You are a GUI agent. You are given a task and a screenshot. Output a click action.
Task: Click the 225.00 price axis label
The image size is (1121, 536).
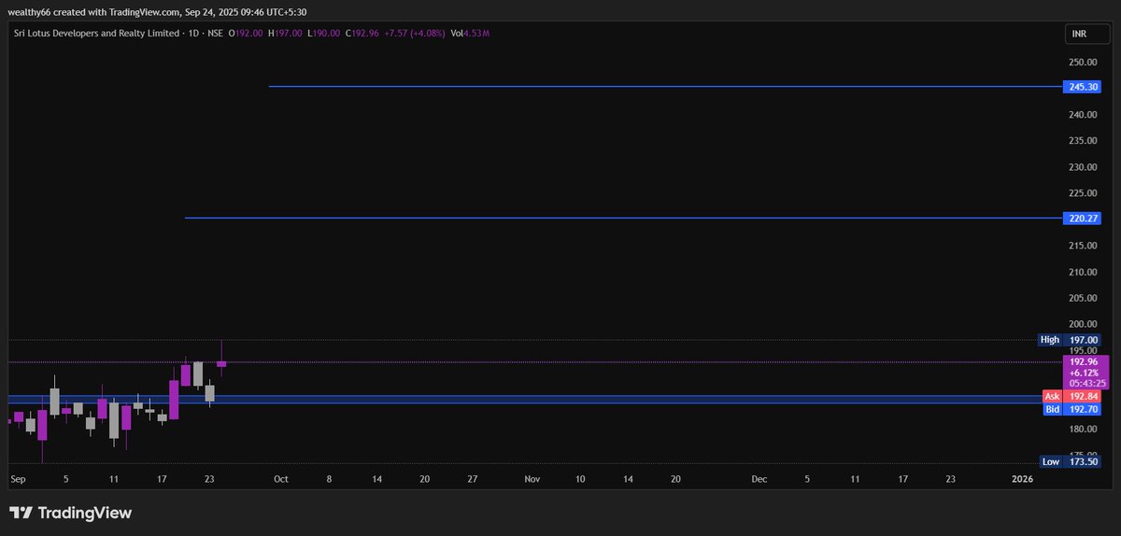[1084, 193]
